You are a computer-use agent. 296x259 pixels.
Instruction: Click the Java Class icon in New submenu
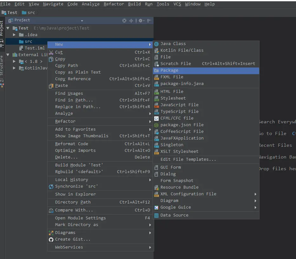(x=156, y=44)
